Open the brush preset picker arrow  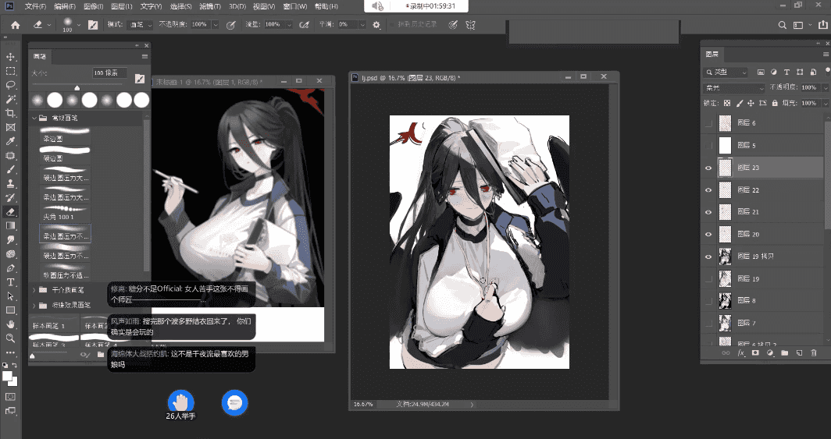coord(78,25)
